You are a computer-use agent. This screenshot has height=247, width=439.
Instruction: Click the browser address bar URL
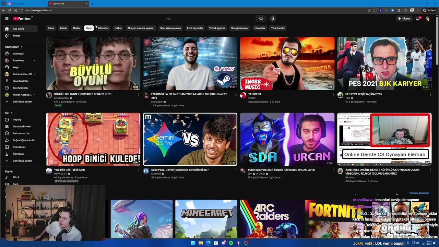point(38,10)
